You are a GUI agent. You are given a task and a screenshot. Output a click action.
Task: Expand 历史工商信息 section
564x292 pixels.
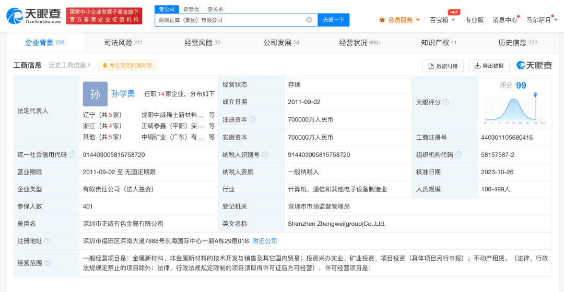(69, 65)
